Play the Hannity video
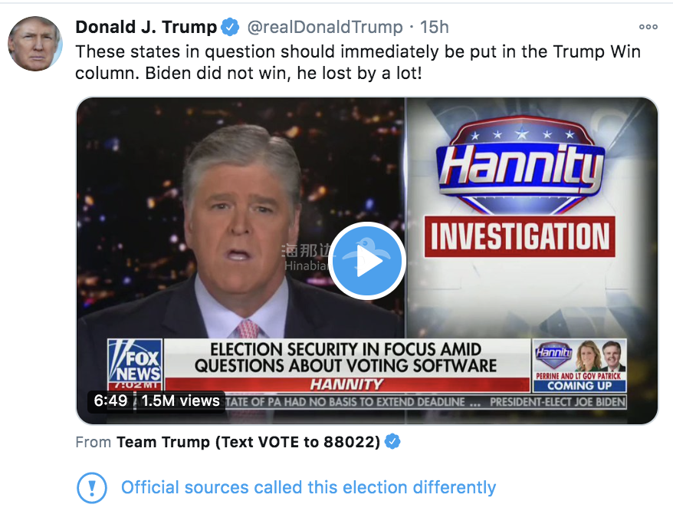The height and width of the screenshot is (511, 673). point(367,261)
